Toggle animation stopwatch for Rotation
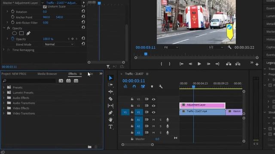The image size is (275, 154). (x=12, y=12)
